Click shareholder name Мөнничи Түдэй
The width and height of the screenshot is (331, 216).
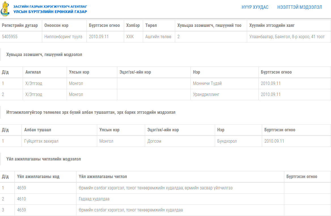(x=207, y=84)
